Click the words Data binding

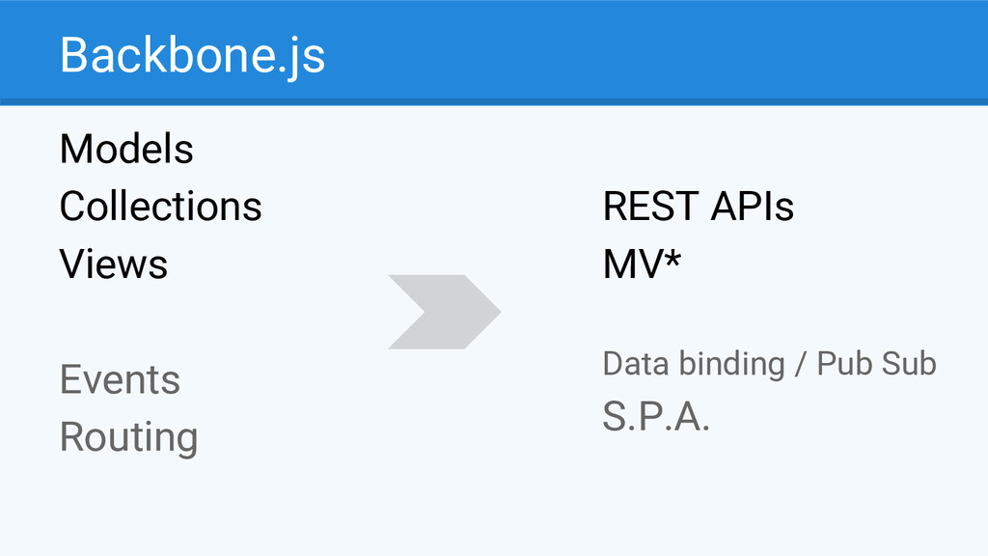coord(694,364)
